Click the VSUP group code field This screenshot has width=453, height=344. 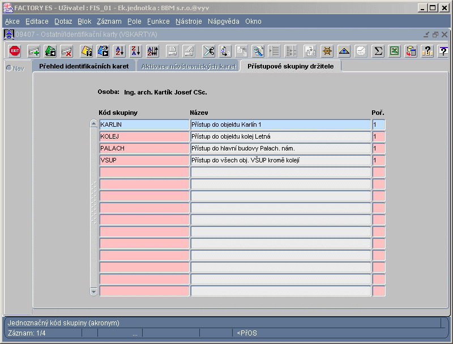[144, 160]
